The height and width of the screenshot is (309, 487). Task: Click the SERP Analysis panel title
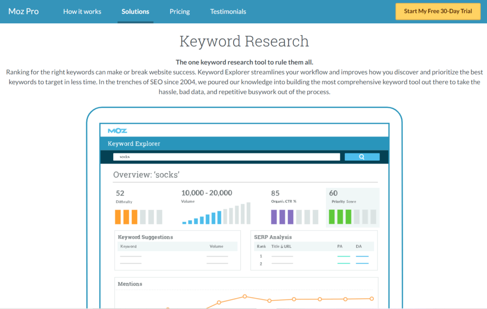tap(273, 237)
